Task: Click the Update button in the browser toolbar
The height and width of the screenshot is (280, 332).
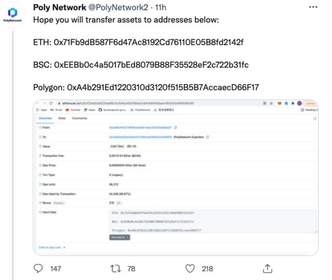Action: point(309,104)
